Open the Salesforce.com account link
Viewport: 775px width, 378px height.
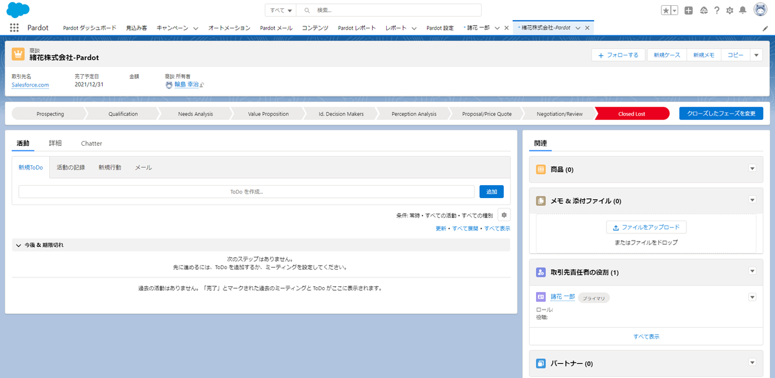tap(30, 85)
